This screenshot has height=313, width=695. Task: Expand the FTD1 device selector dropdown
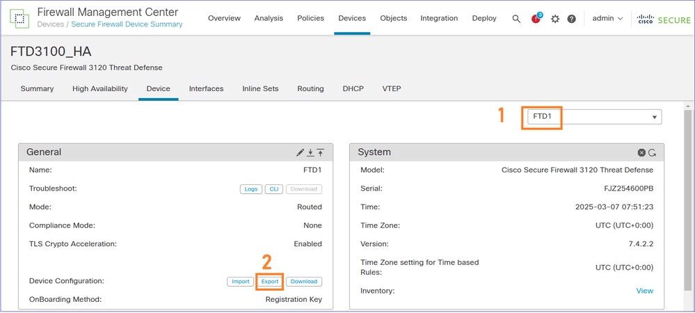594,117
